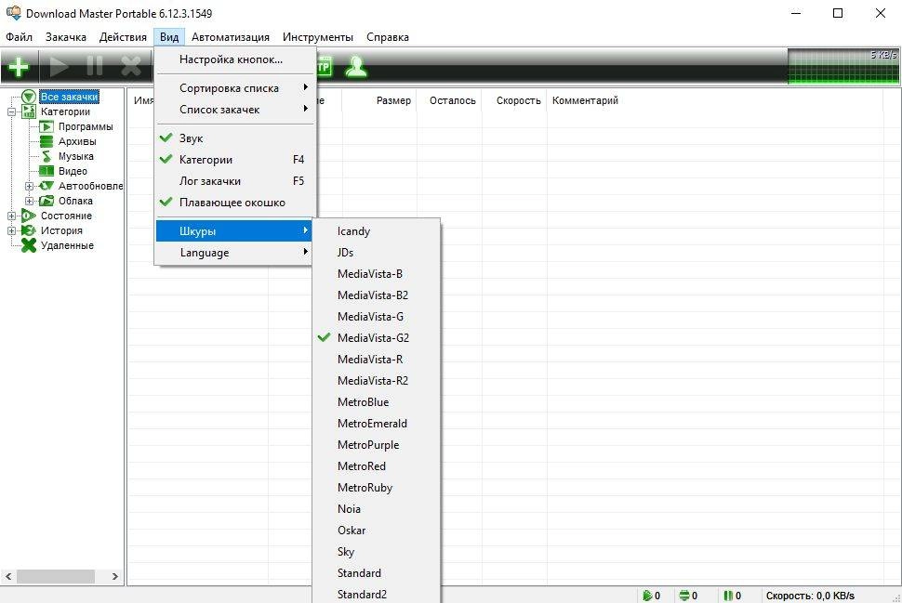Click the Pause download toolbar icon

(x=95, y=66)
